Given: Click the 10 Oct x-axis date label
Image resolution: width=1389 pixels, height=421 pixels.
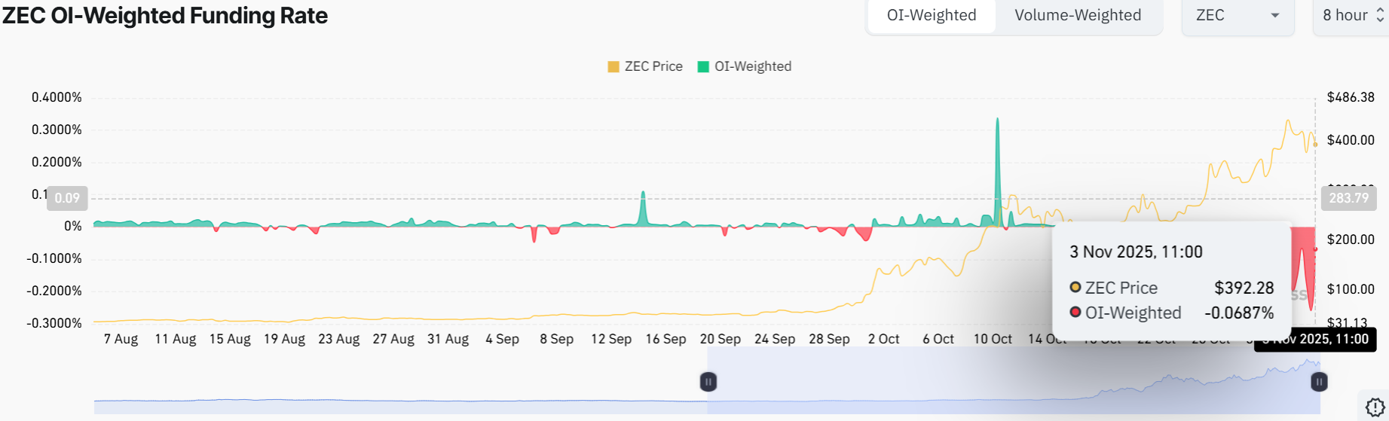Looking at the screenshot, I should (992, 339).
